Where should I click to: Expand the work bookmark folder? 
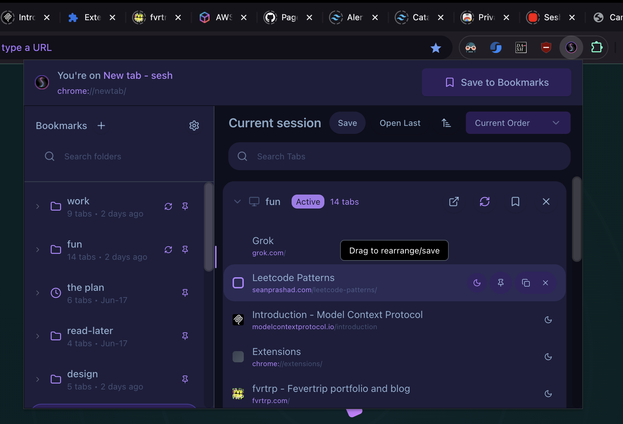tap(38, 206)
